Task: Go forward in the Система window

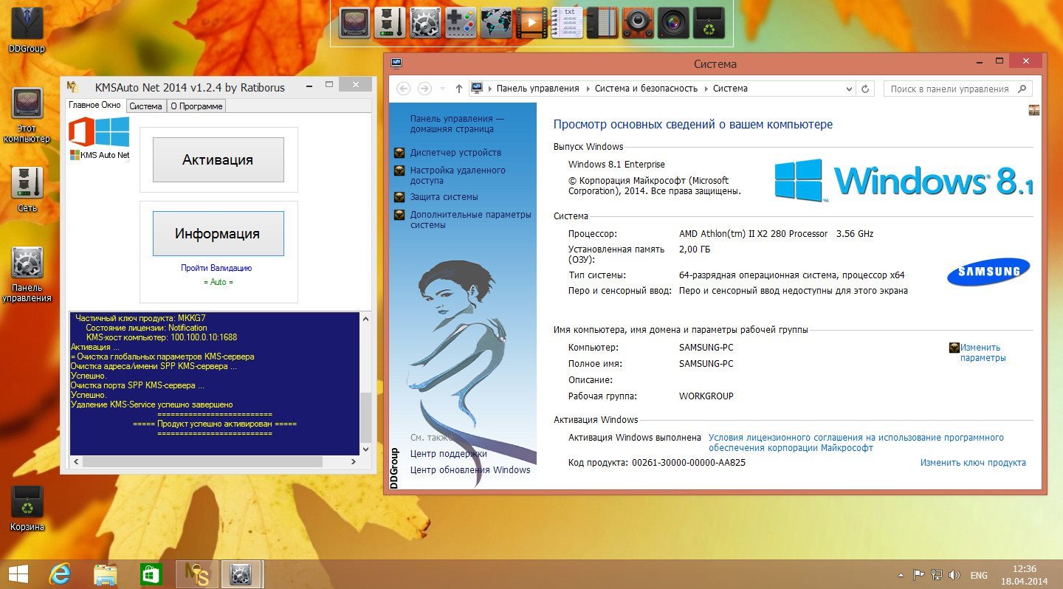Action: tap(424, 89)
